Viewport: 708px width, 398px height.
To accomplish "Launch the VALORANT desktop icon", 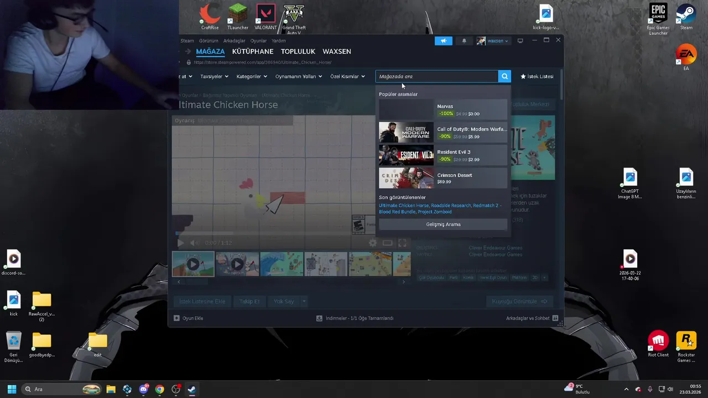I will pyautogui.click(x=266, y=17).
